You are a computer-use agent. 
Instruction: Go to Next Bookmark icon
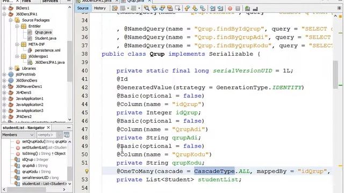pyautogui.click(x=195, y=9)
